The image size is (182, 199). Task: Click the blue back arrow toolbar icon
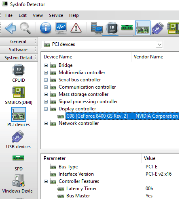[x=11, y=28]
